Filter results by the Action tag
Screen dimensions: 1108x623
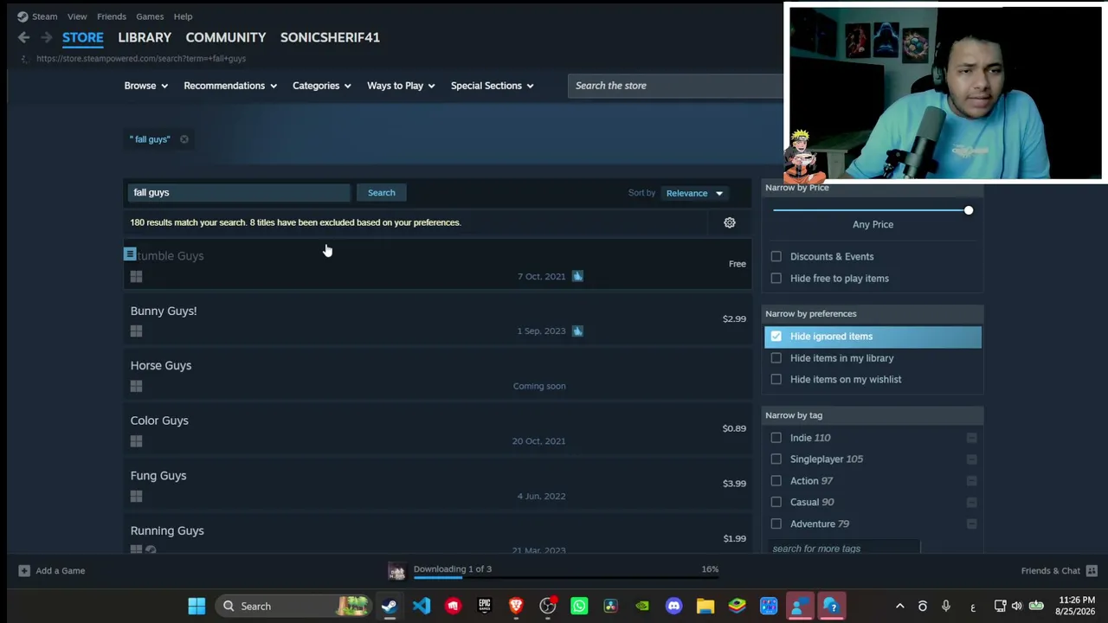[776, 481]
